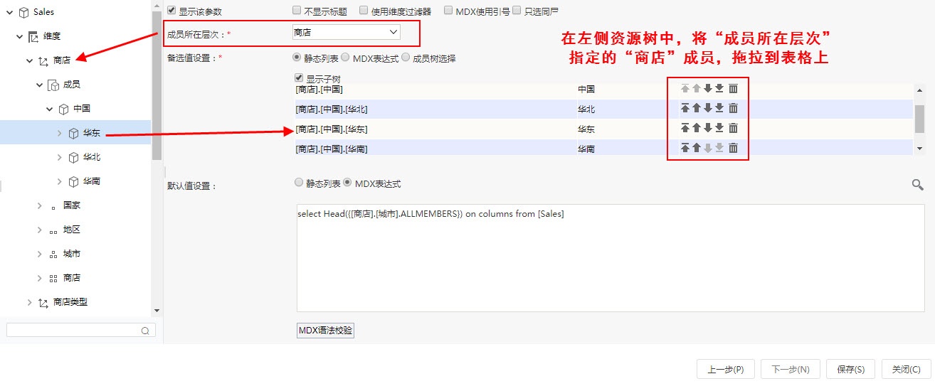The width and height of the screenshot is (935, 391).
Task: Click the 上一步(P) button
Action: pos(726,369)
